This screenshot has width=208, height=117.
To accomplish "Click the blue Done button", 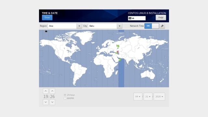I will (47, 18).
